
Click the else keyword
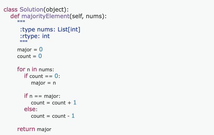(x=30, y=109)
